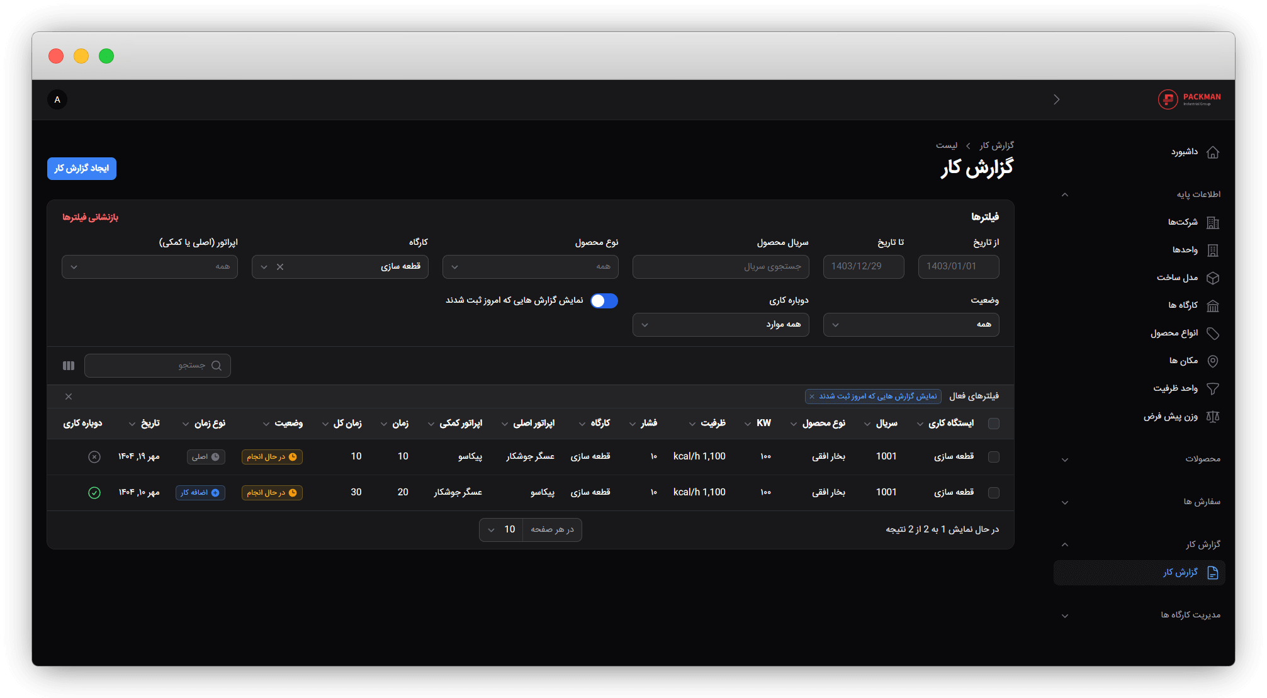The width and height of the screenshot is (1267, 698).
Task: Open داشبورد via the home icon
Action: [1213, 152]
